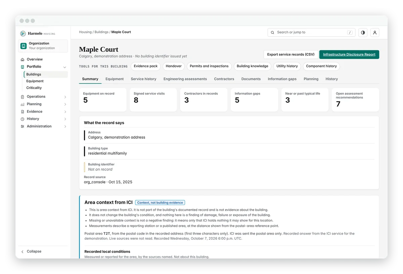The width and height of the screenshot is (403, 274).
Task: Focus the Search or jump to field
Action: 311,33
